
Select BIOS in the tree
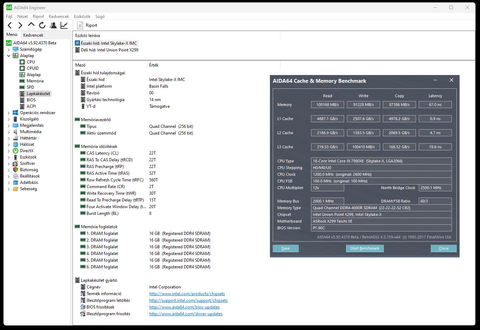click(x=31, y=100)
